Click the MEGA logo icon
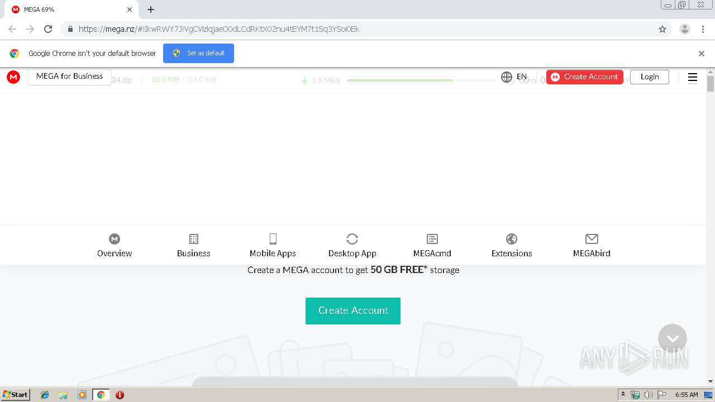Viewport: 715px width, 402px height. pyautogui.click(x=13, y=77)
